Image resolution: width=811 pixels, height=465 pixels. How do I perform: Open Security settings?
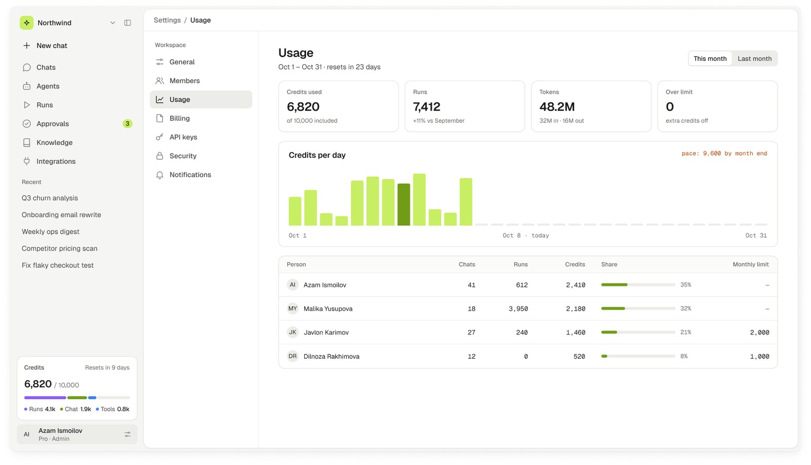tap(201, 156)
